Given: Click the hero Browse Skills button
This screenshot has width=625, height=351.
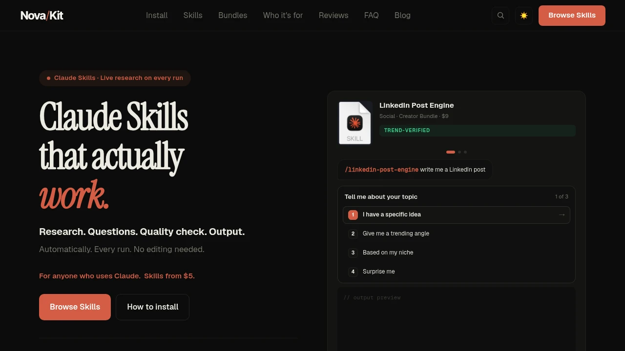Looking at the screenshot, I should (x=75, y=307).
